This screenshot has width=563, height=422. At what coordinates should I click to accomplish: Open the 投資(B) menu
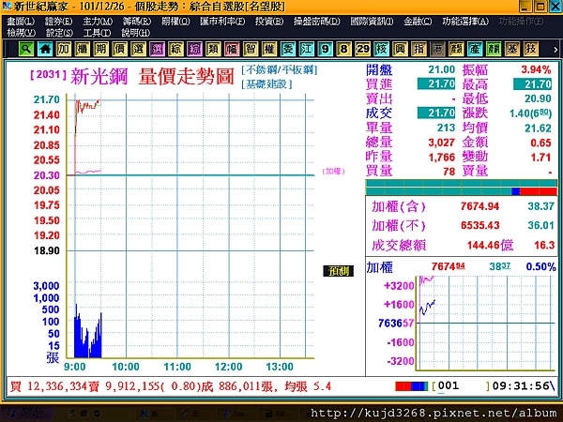(269, 22)
